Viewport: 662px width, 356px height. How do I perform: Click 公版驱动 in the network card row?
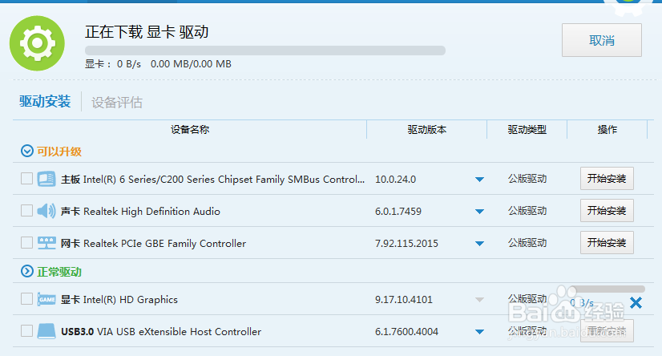[527, 243]
